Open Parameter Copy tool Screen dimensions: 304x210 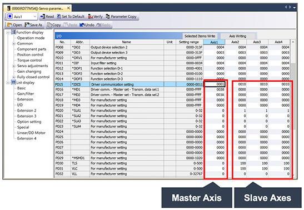[108, 17]
